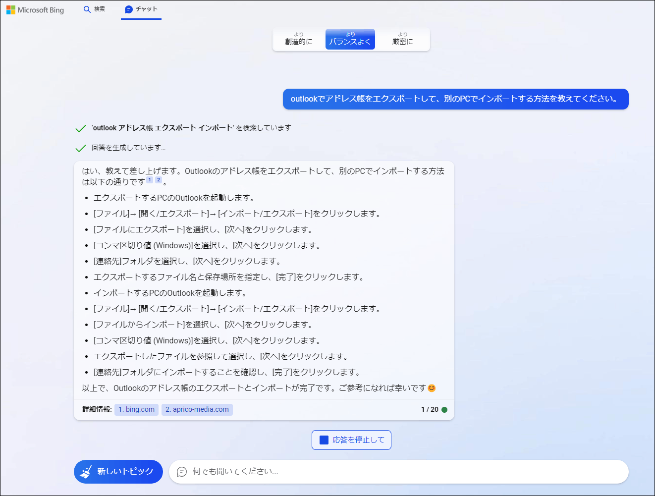
Task: Open the 1. bing.com source link
Action: (x=137, y=410)
